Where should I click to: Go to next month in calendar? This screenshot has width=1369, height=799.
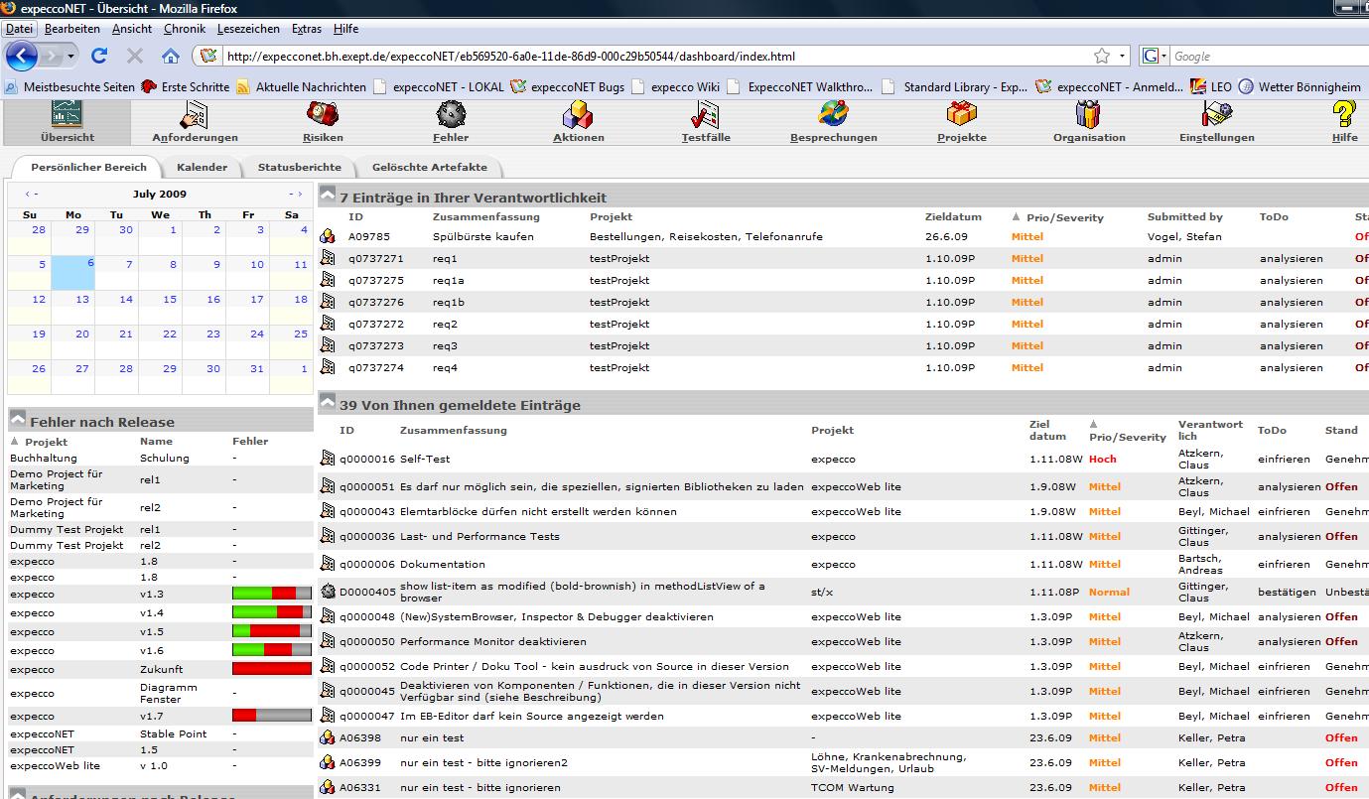pos(296,194)
